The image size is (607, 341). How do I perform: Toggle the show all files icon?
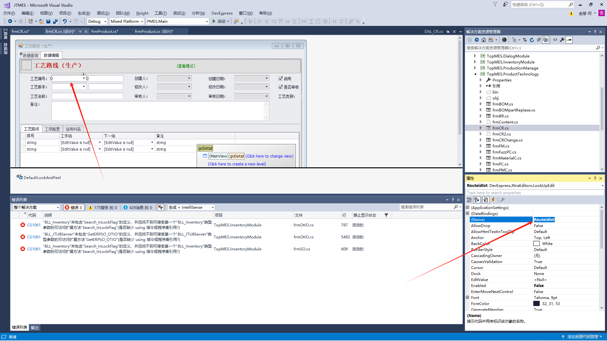pos(546,40)
